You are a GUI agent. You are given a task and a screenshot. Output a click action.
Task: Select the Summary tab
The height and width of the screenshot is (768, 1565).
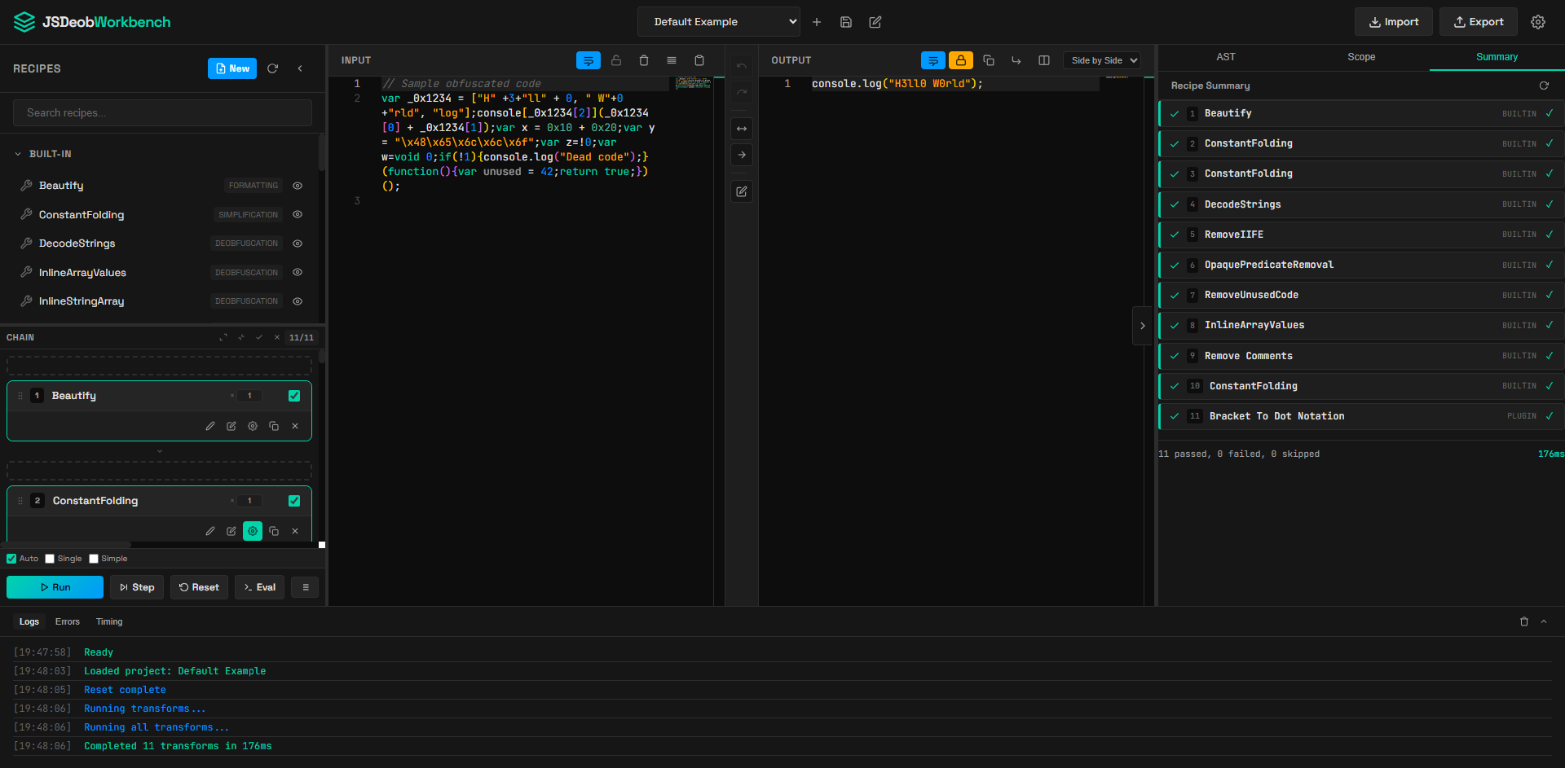[1497, 57]
